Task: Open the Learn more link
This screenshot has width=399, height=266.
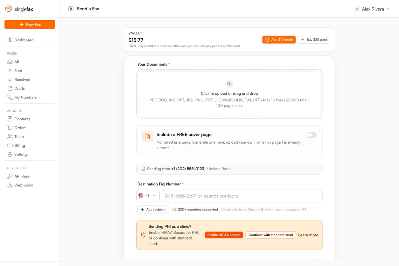Action: point(308,235)
